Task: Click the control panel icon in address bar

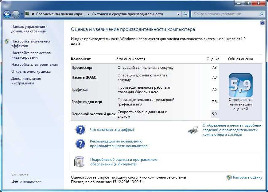Action: (27, 14)
